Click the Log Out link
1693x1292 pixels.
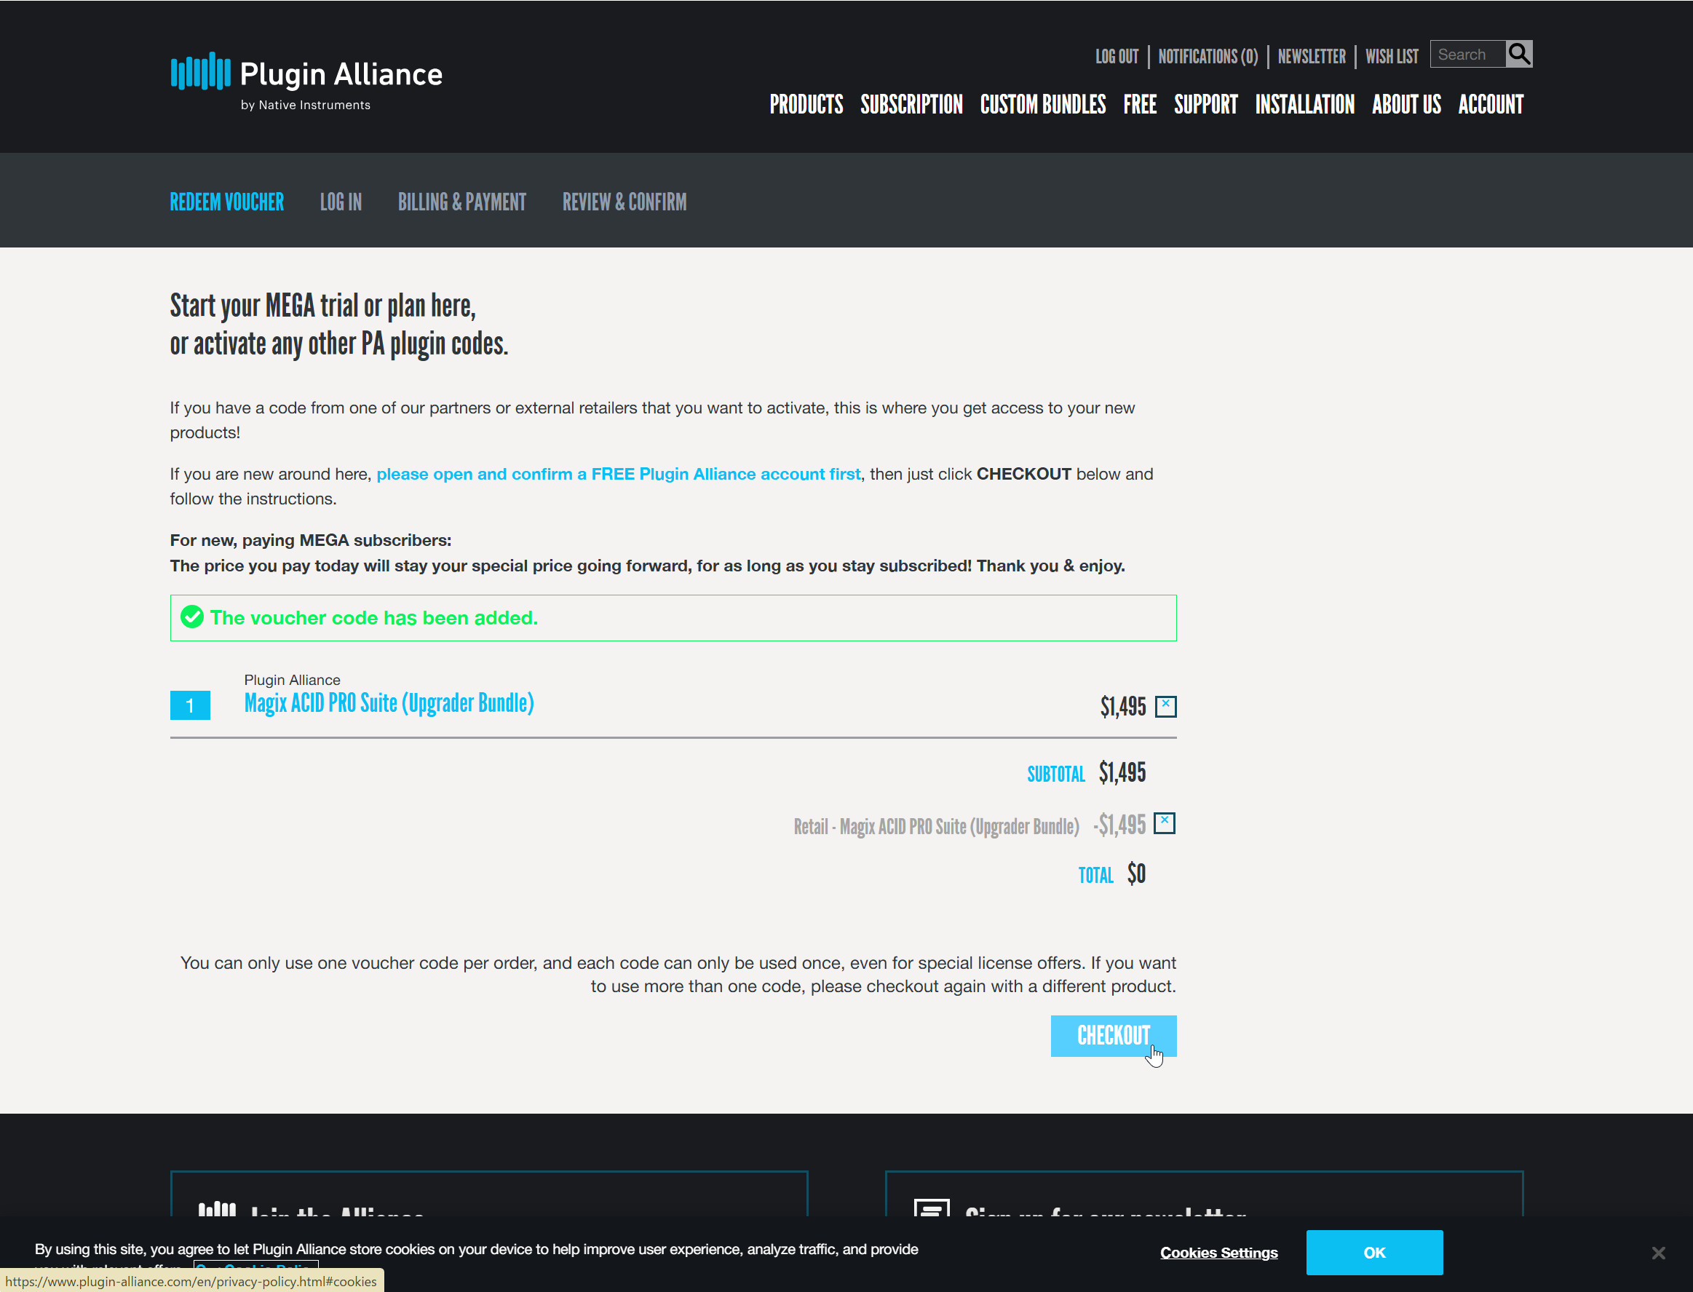tap(1117, 56)
